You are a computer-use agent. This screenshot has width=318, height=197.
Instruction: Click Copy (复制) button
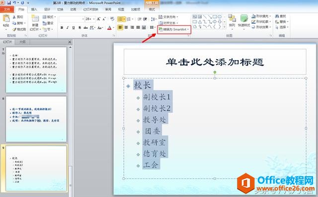point(19,23)
